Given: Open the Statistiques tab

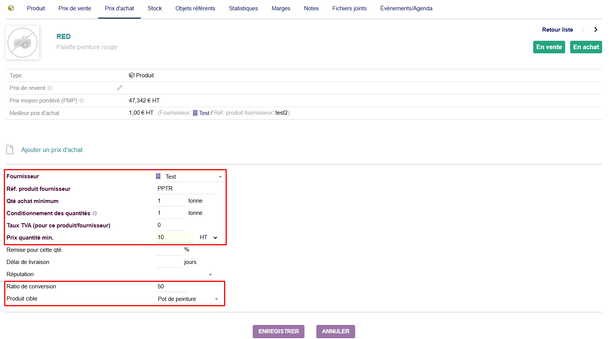Looking at the screenshot, I should point(244,8).
